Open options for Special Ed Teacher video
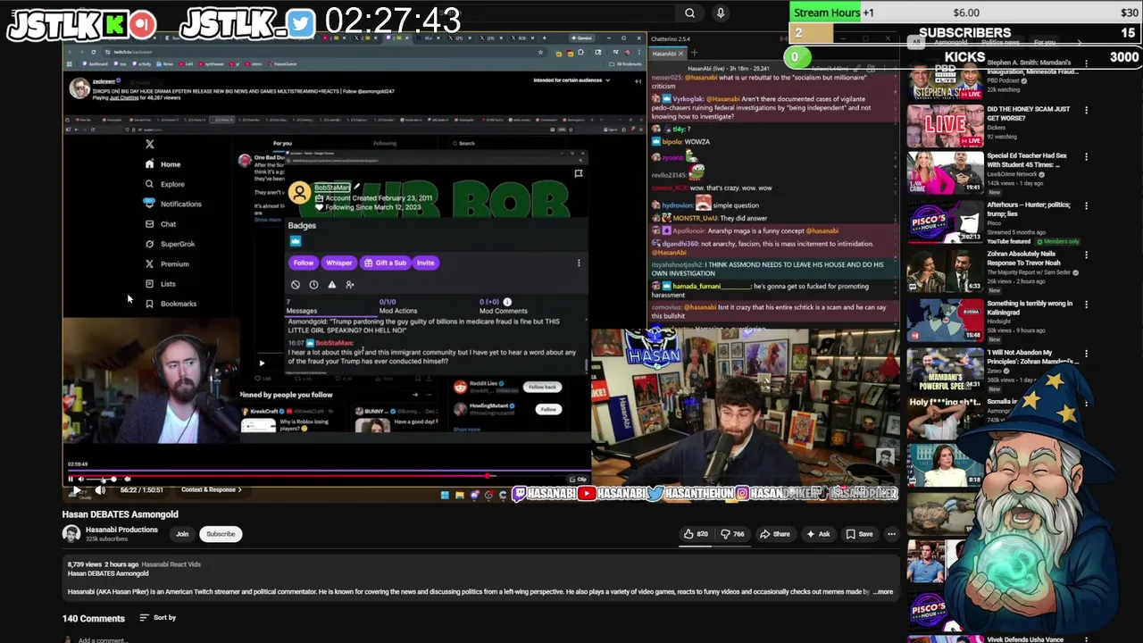This screenshot has width=1143, height=643. click(x=1086, y=156)
